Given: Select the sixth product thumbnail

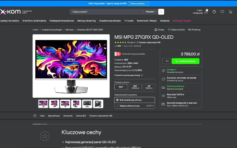Looking at the screenshot, I should 98,104.
